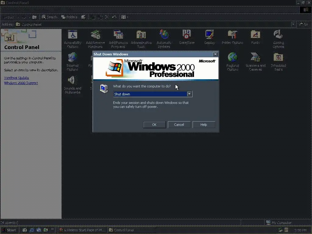This screenshot has height=234, width=312.
Task: Open Add/Remove Programs in Control Panel
Action: [118, 39]
